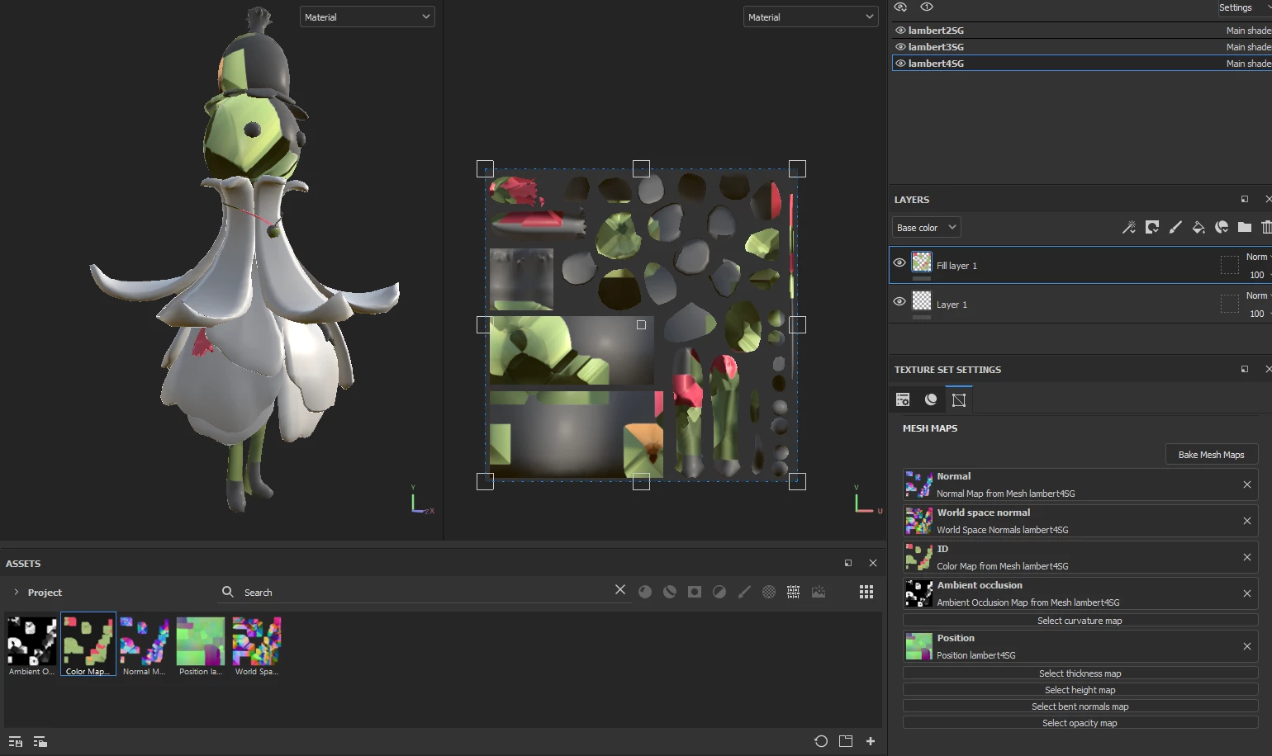Image resolution: width=1272 pixels, height=756 pixels.
Task: Toggle visibility of lambert4SG texture set
Action: tap(900, 64)
